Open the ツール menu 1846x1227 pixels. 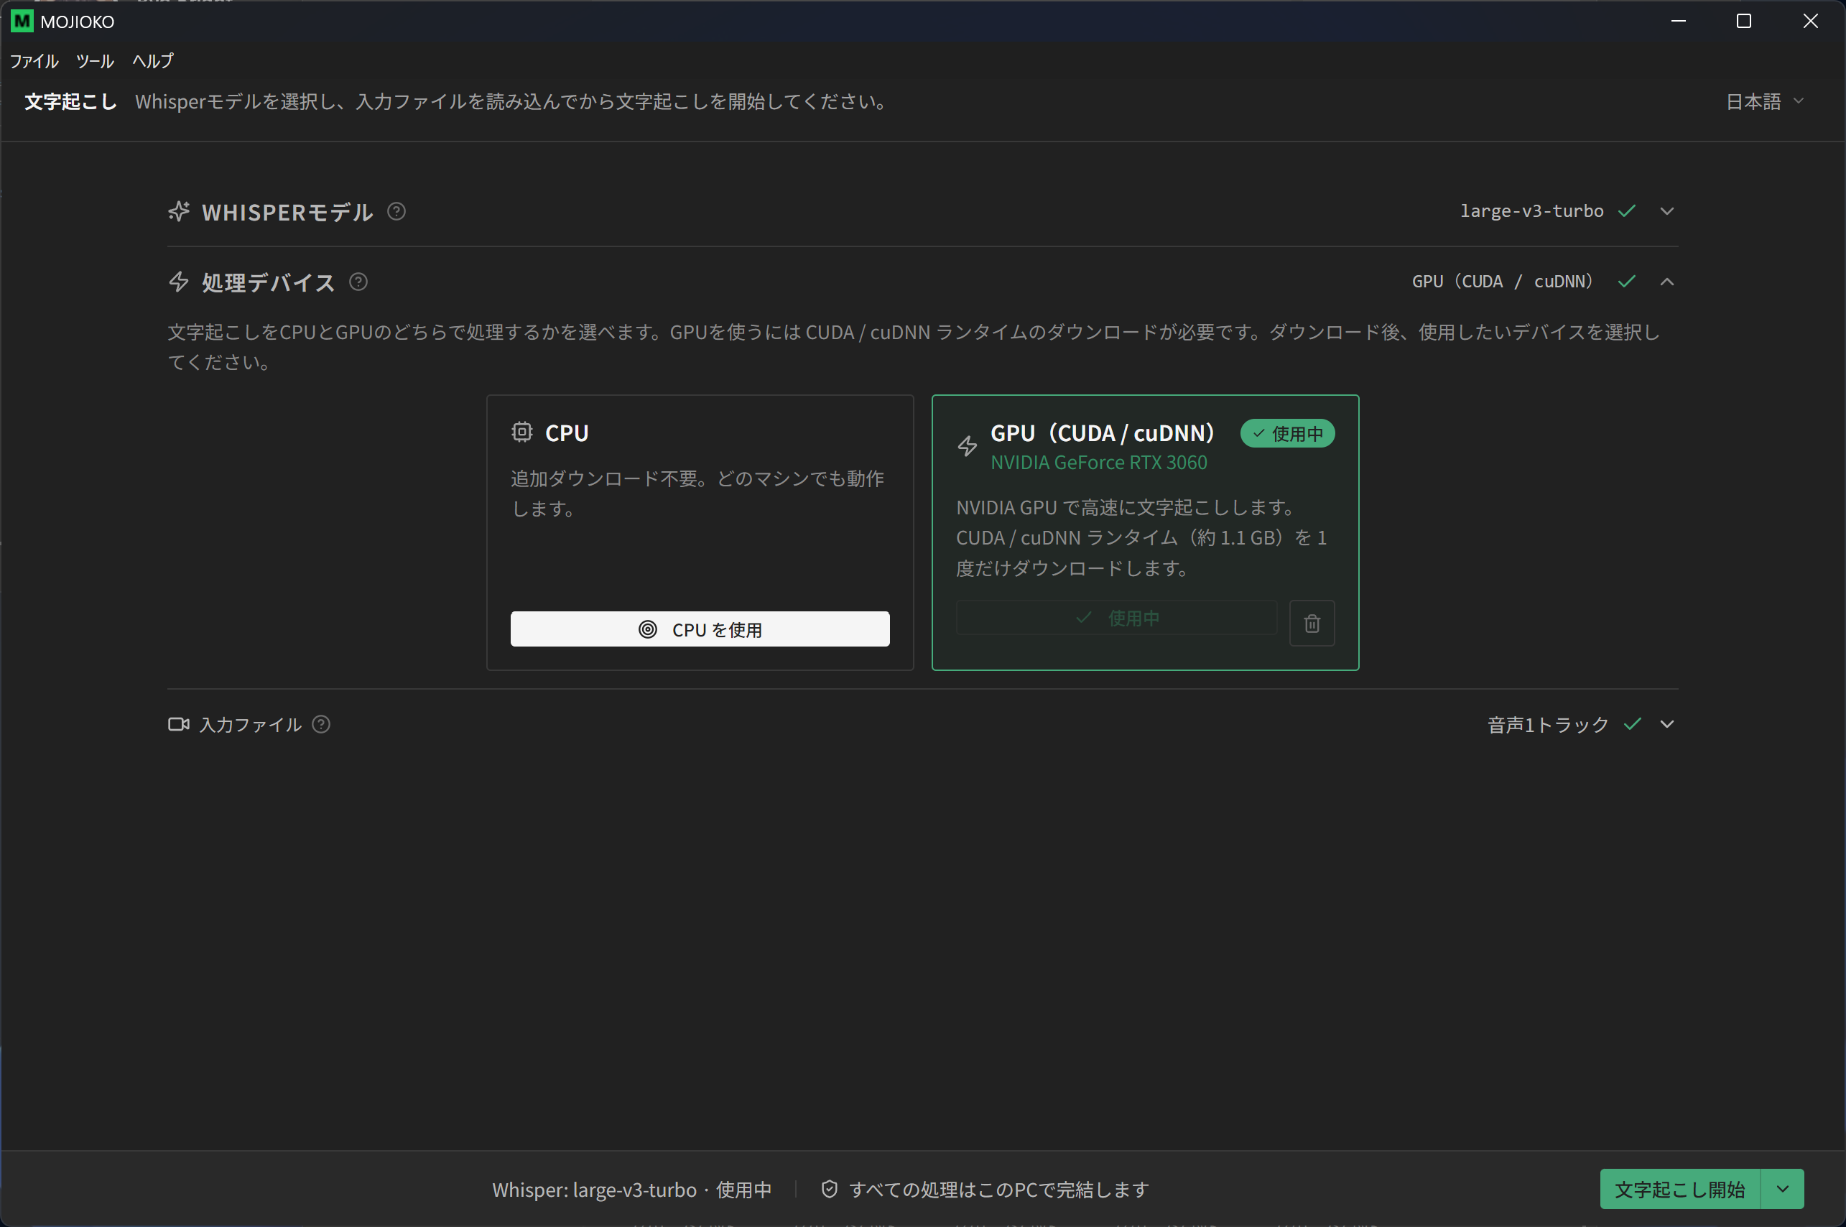(x=95, y=61)
